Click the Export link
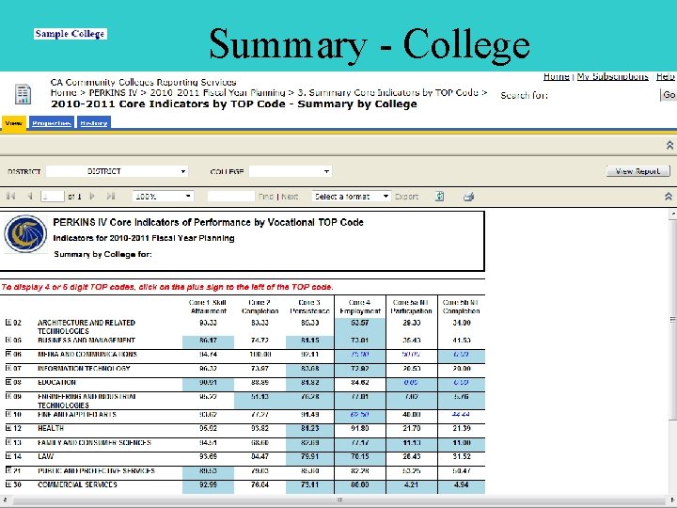This screenshot has width=677, height=508. (x=407, y=197)
